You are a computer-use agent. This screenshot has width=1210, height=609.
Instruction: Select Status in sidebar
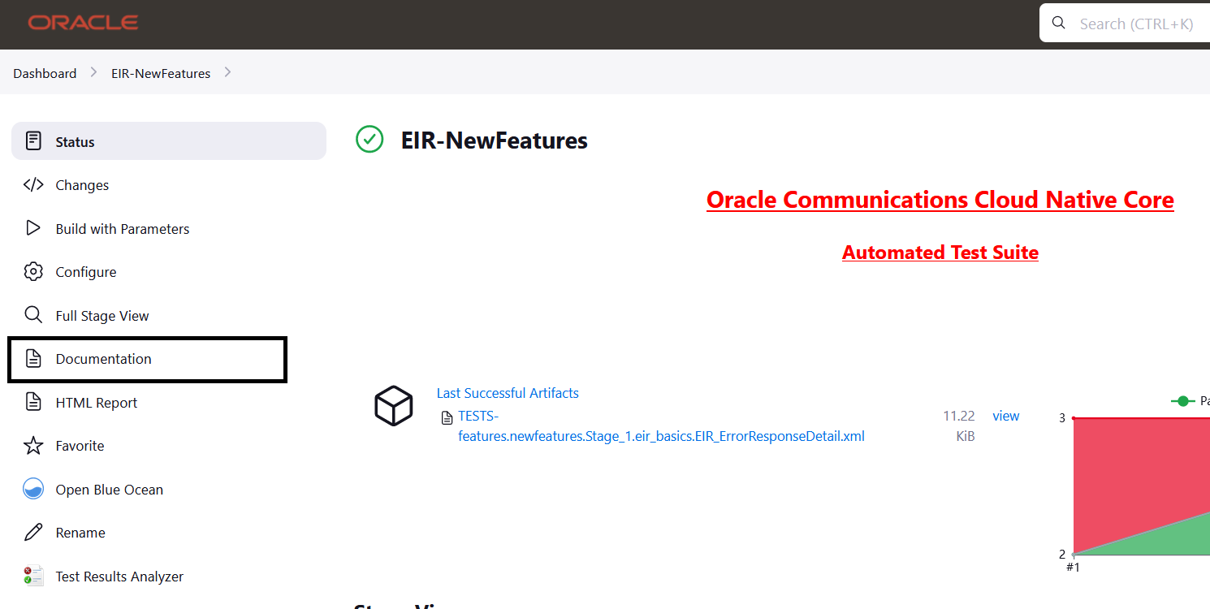169,141
